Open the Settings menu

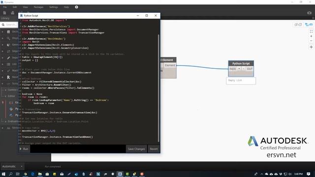click(54, 7)
